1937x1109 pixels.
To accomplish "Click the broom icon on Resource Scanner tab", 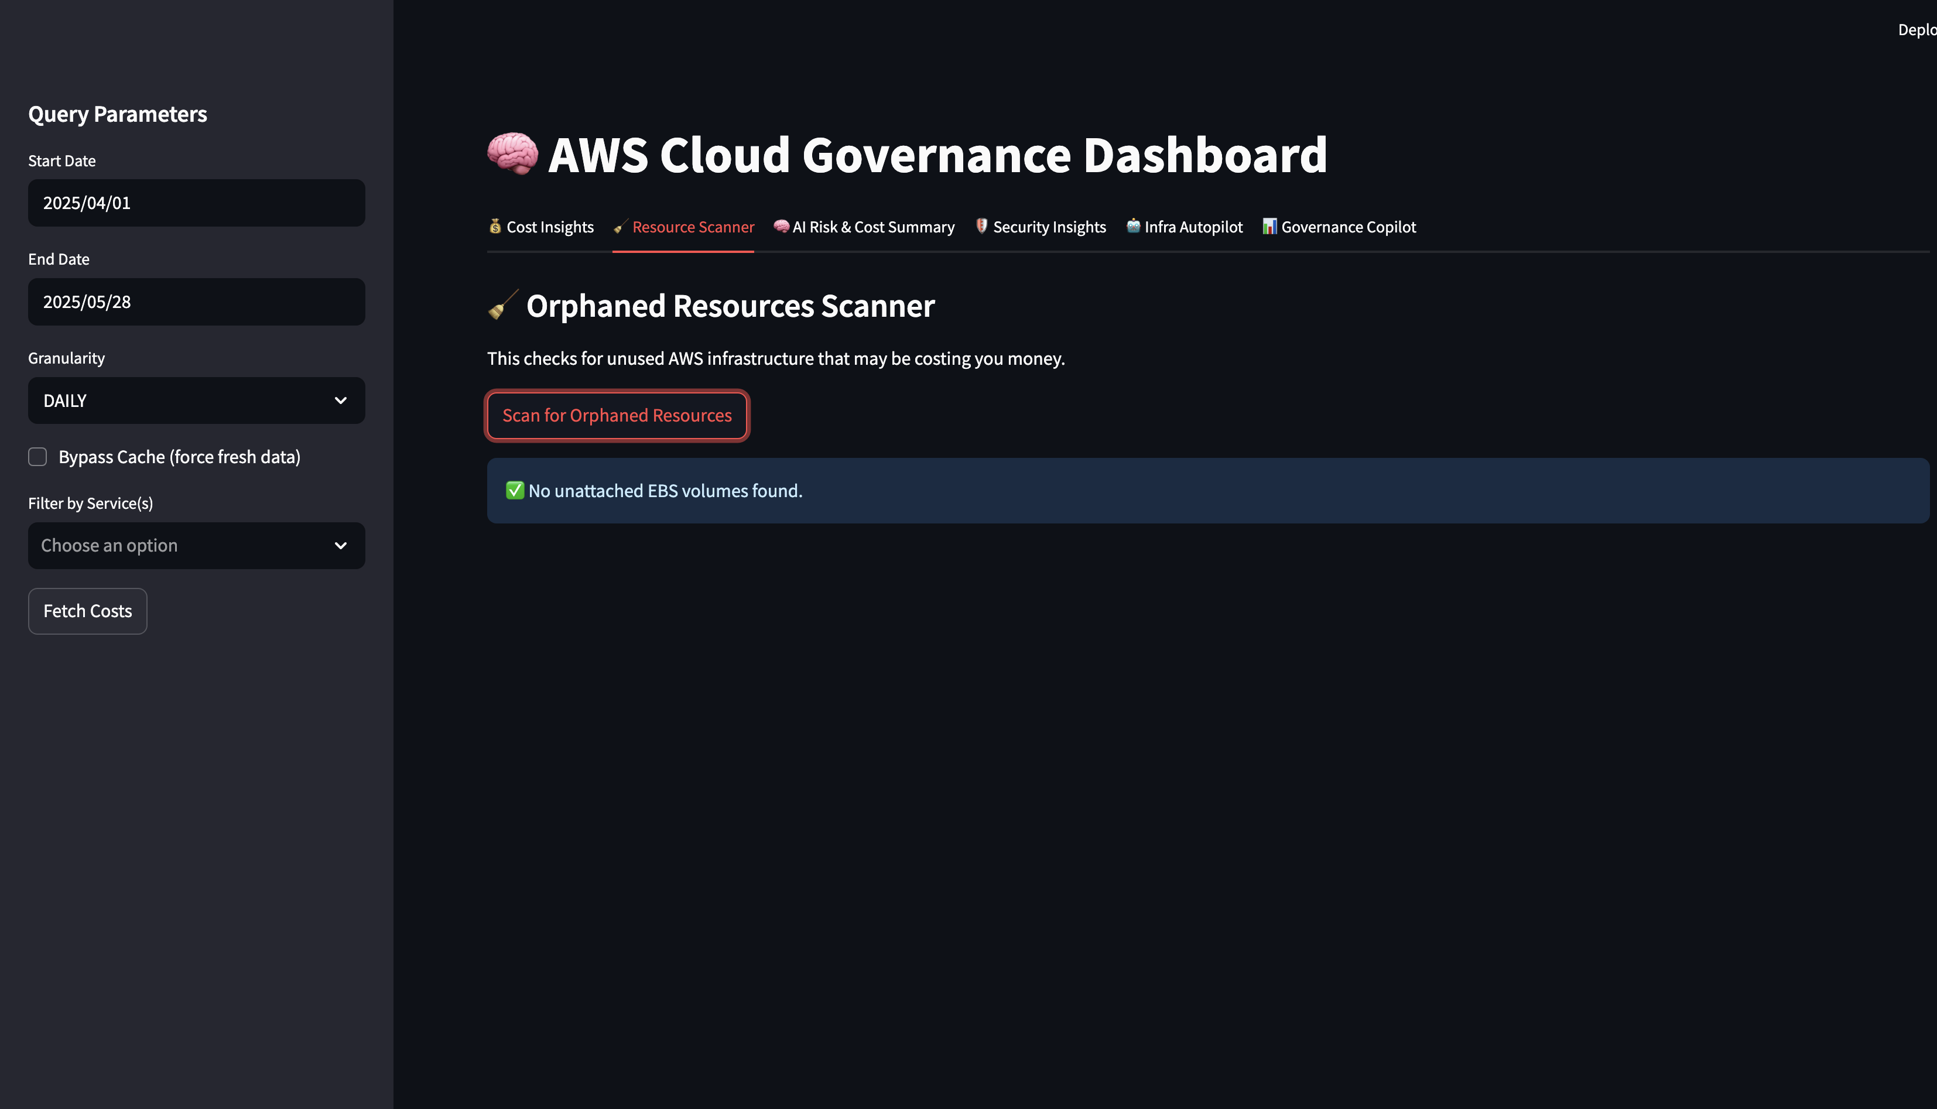I will point(621,227).
